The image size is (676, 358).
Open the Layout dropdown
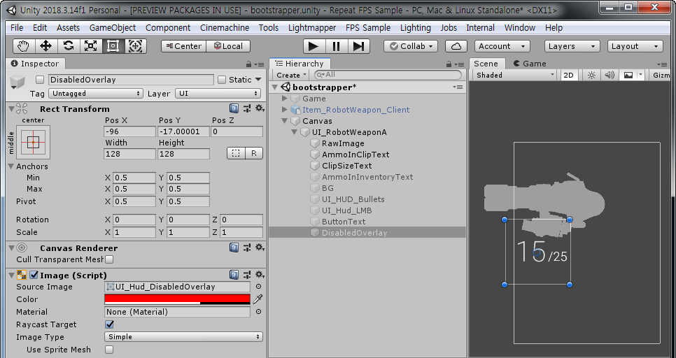[x=635, y=46]
